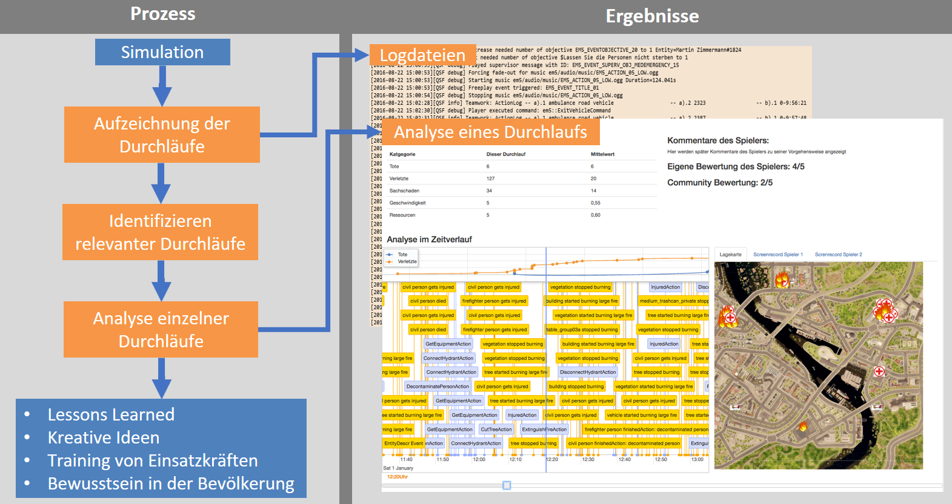
Task: Click the timeline slider handle below the time axis
Action: point(507,485)
